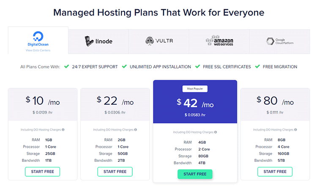Select the DigitalOcean provider tab
The height and width of the screenshot is (188, 317).
38,40
